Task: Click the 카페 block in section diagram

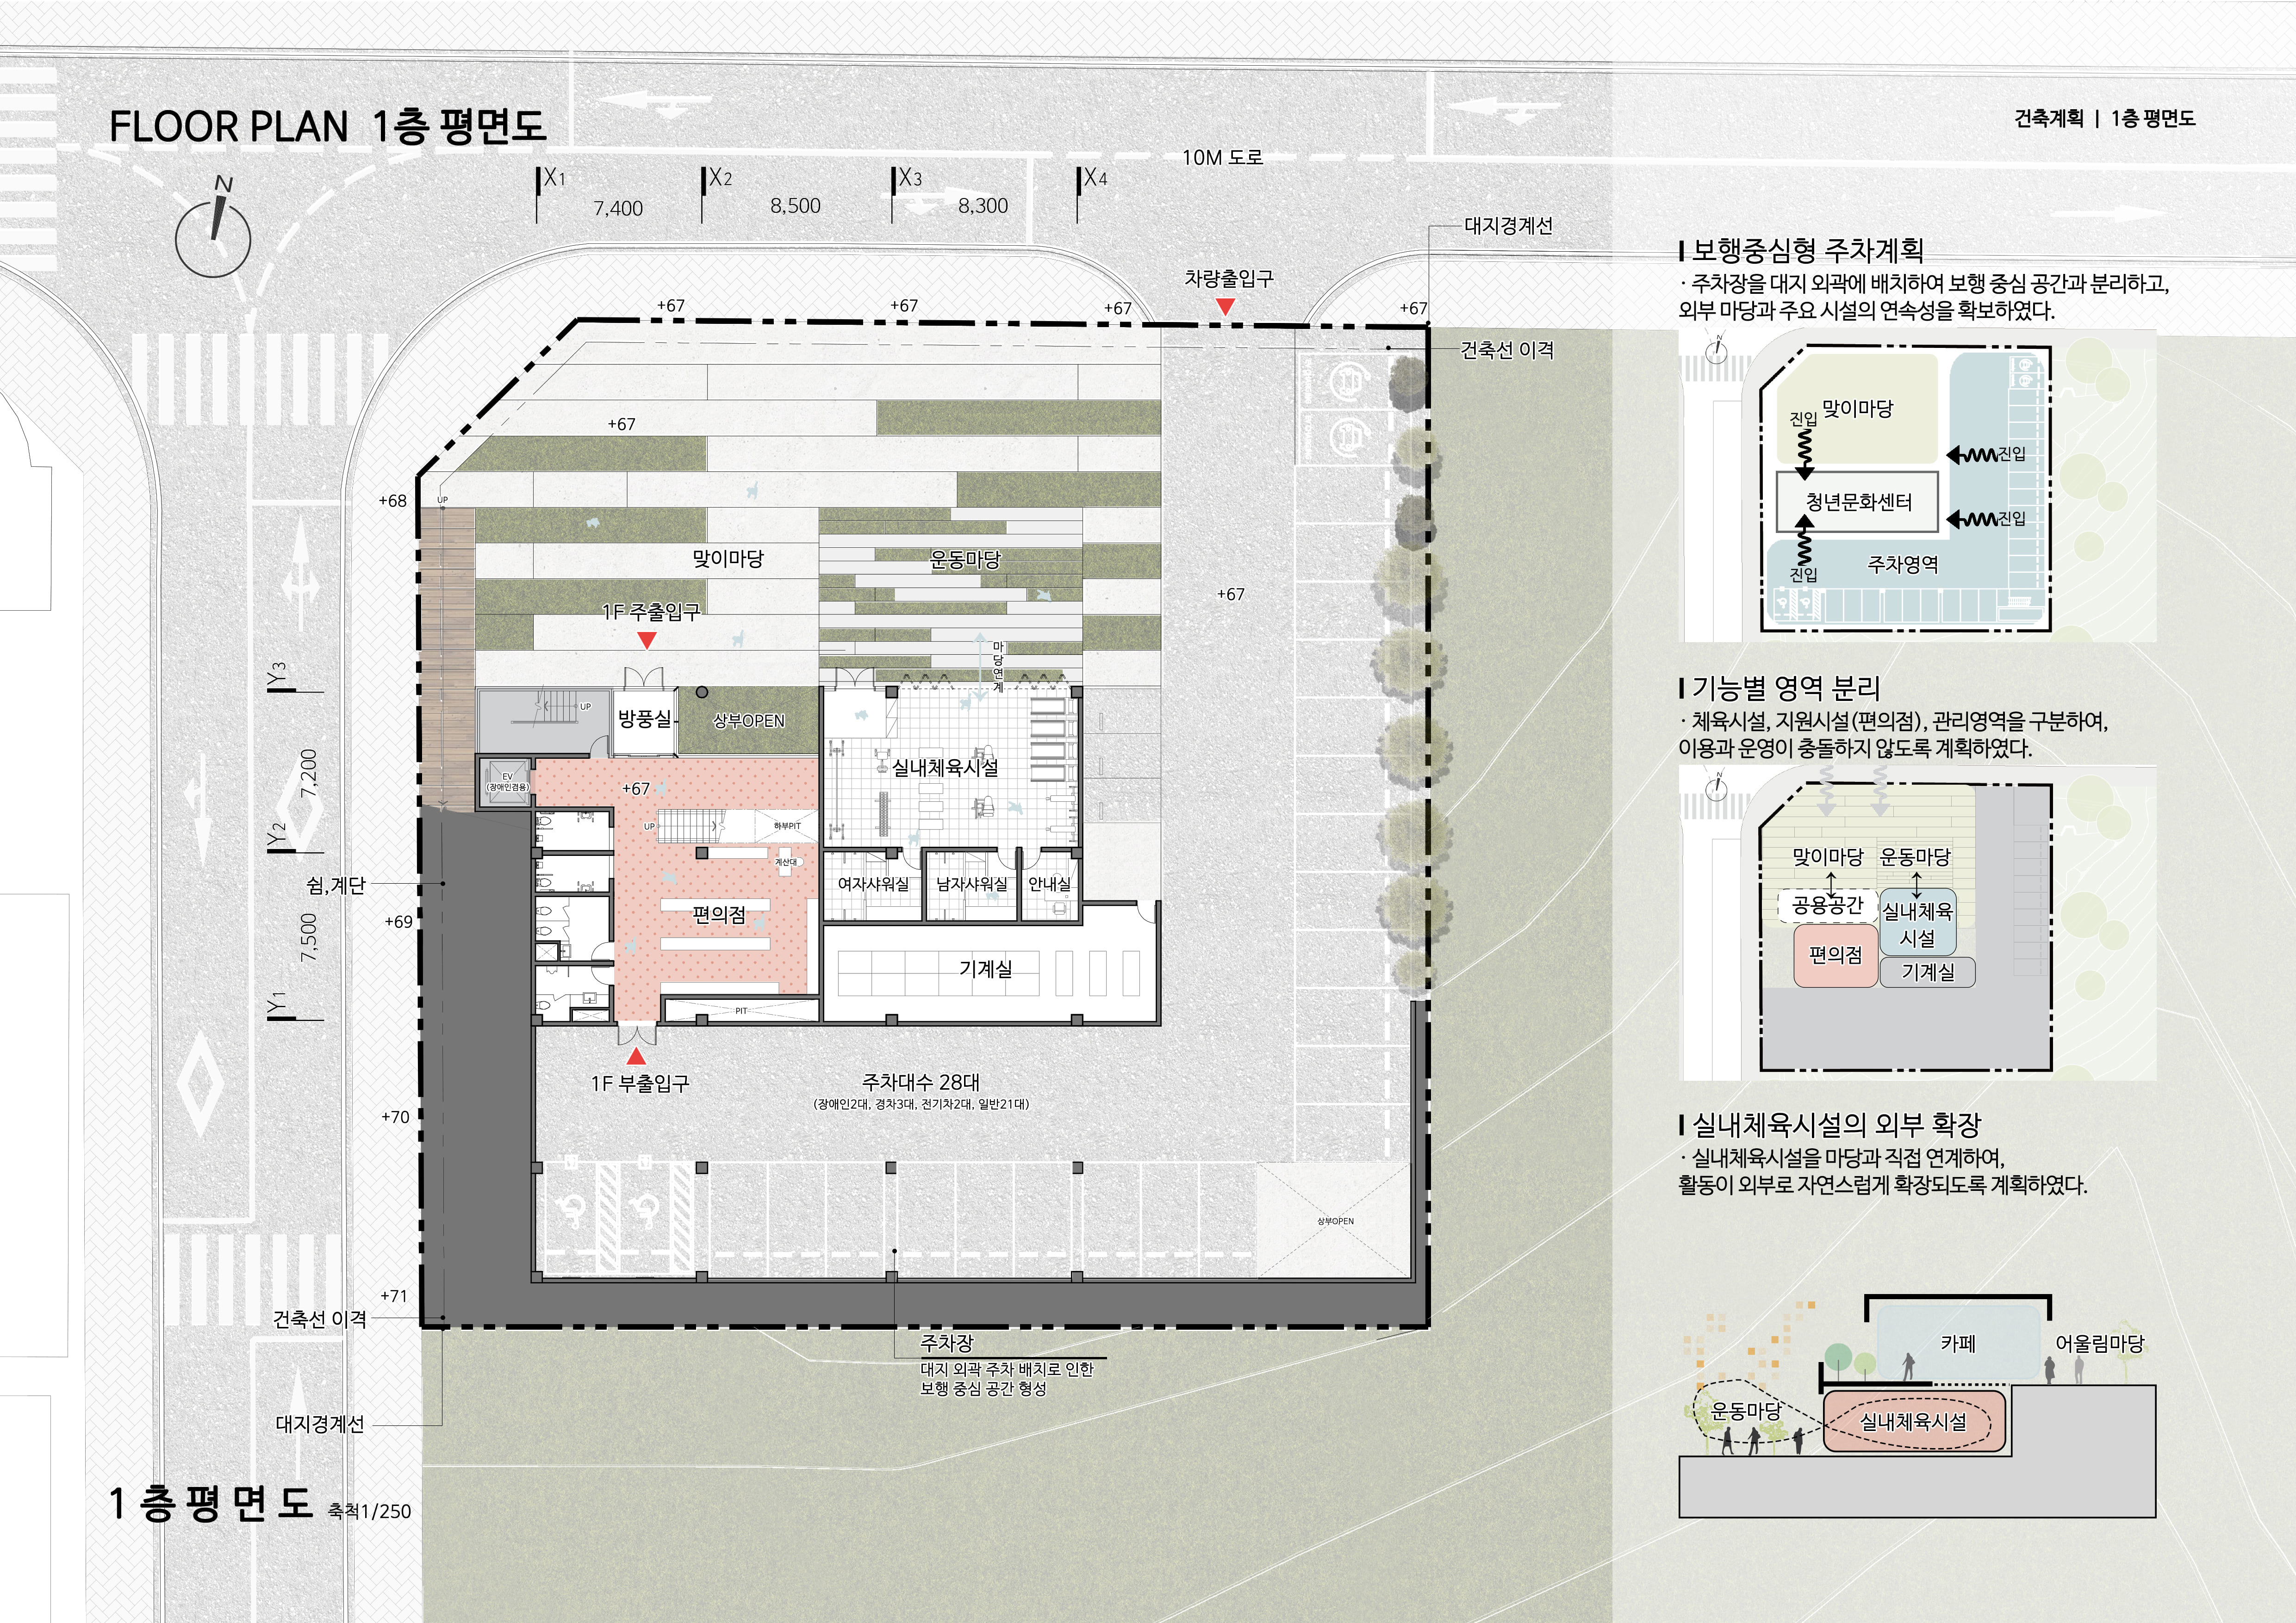Action: (x=1957, y=1343)
